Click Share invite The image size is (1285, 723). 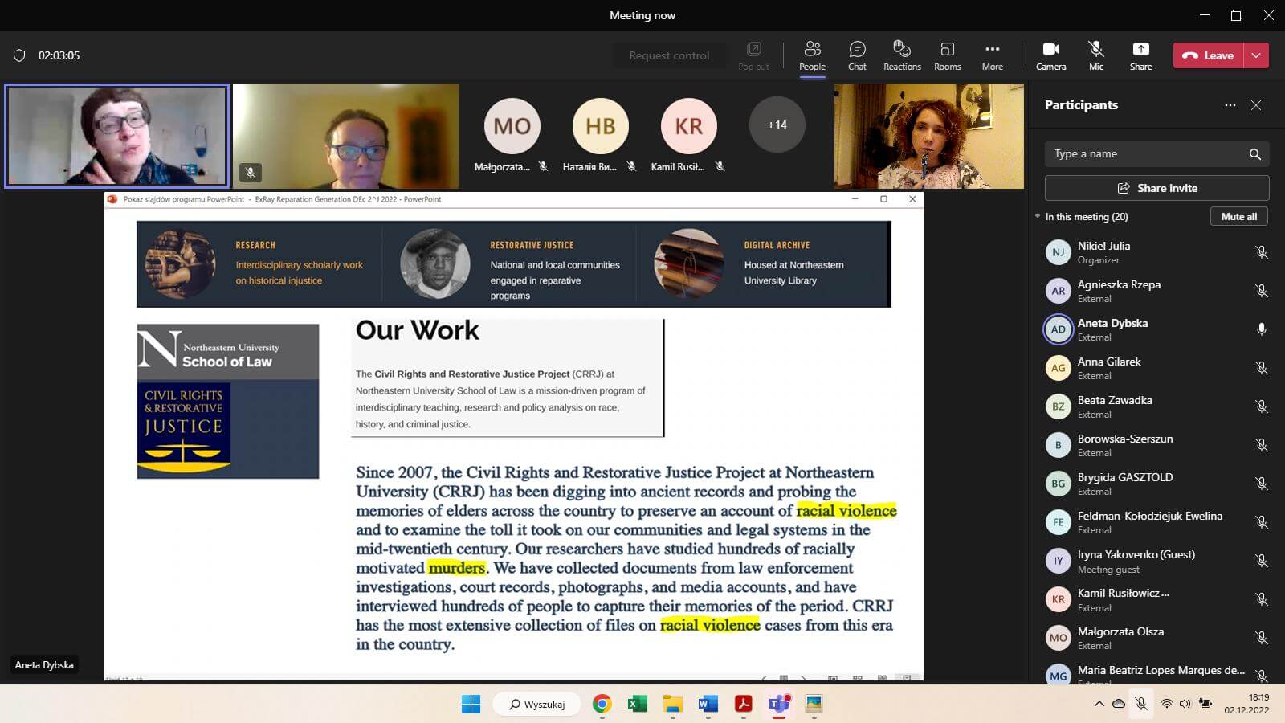click(1156, 188)
